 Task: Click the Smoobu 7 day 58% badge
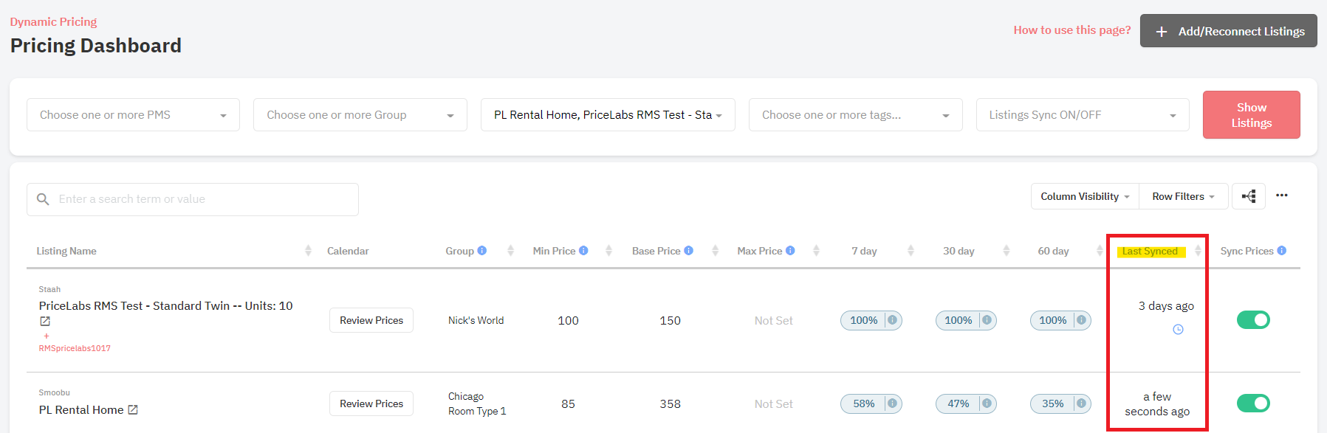(871, 403)
